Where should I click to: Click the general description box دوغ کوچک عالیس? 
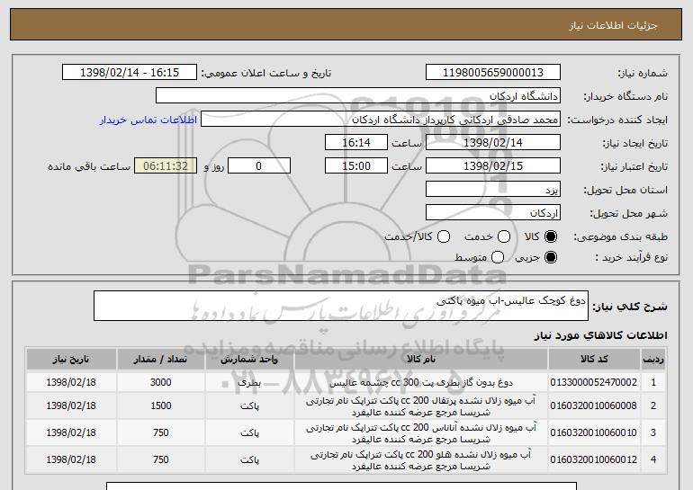point(341,306)
